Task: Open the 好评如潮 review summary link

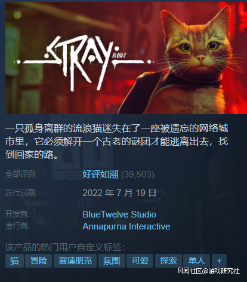Action: (100, 174)
